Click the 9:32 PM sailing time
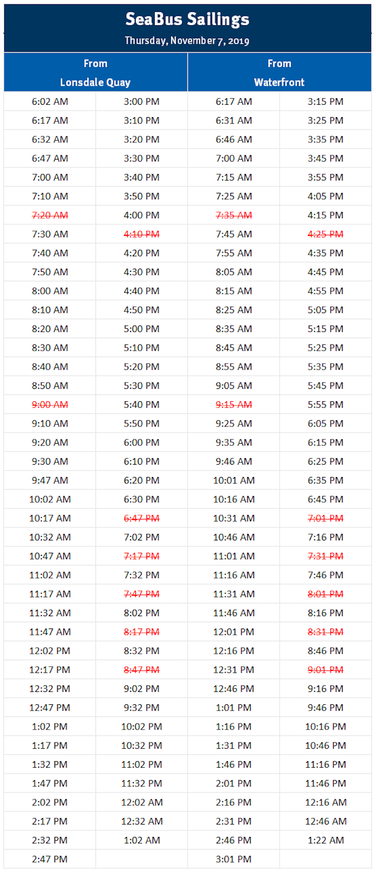The height and width of the screenshot is (874, 376). point(142,707)
